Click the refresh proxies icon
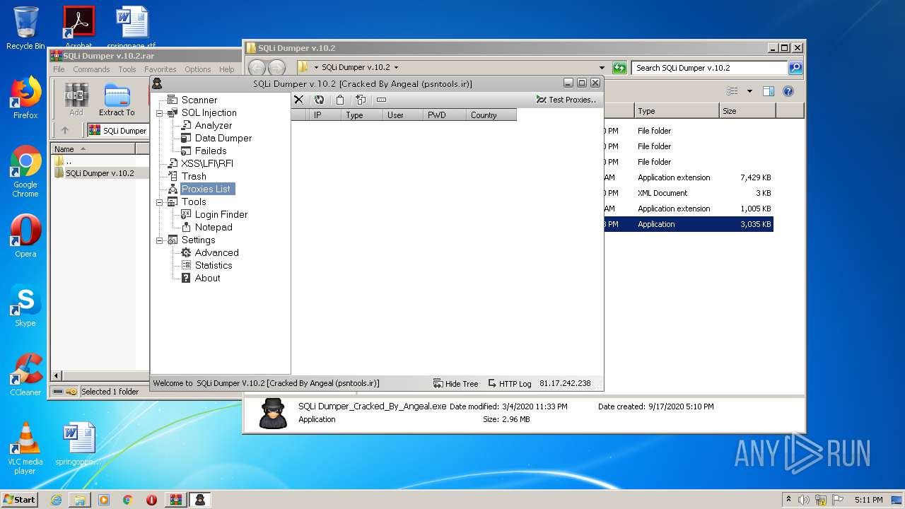 pyautogui.click(x=320, y=100)
